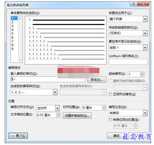This screenshot has height=145, width=154.
Task: Click the level list scroll up arrow
Action: pos(20,19)
